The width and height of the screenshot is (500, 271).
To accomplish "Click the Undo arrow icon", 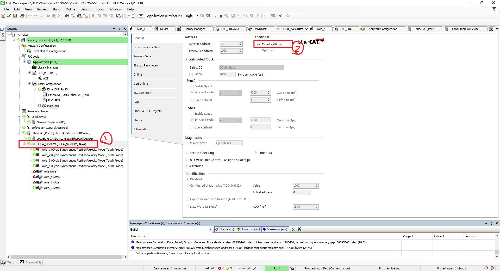I will (30, 16).
